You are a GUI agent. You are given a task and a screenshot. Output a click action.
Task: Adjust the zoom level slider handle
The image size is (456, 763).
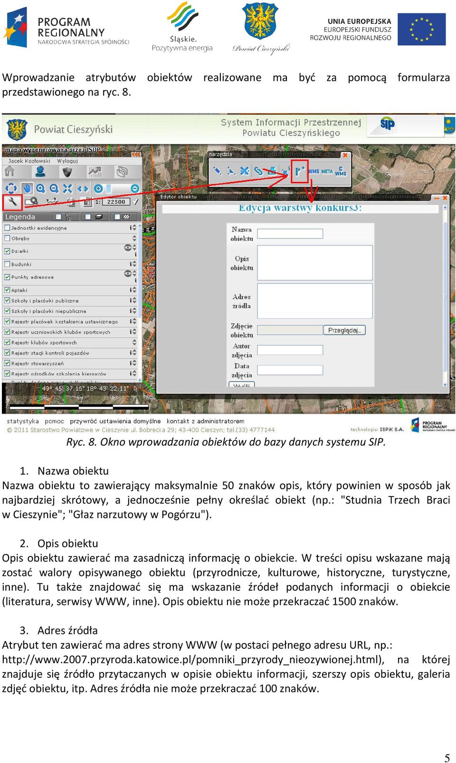click(108, 188)
